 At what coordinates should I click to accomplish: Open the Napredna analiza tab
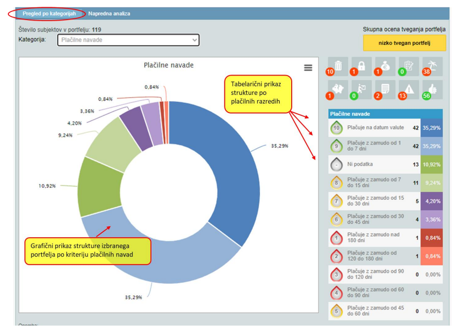109,14
